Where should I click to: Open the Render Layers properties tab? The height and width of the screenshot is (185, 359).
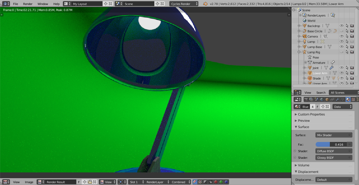click(x=311, y=99)
